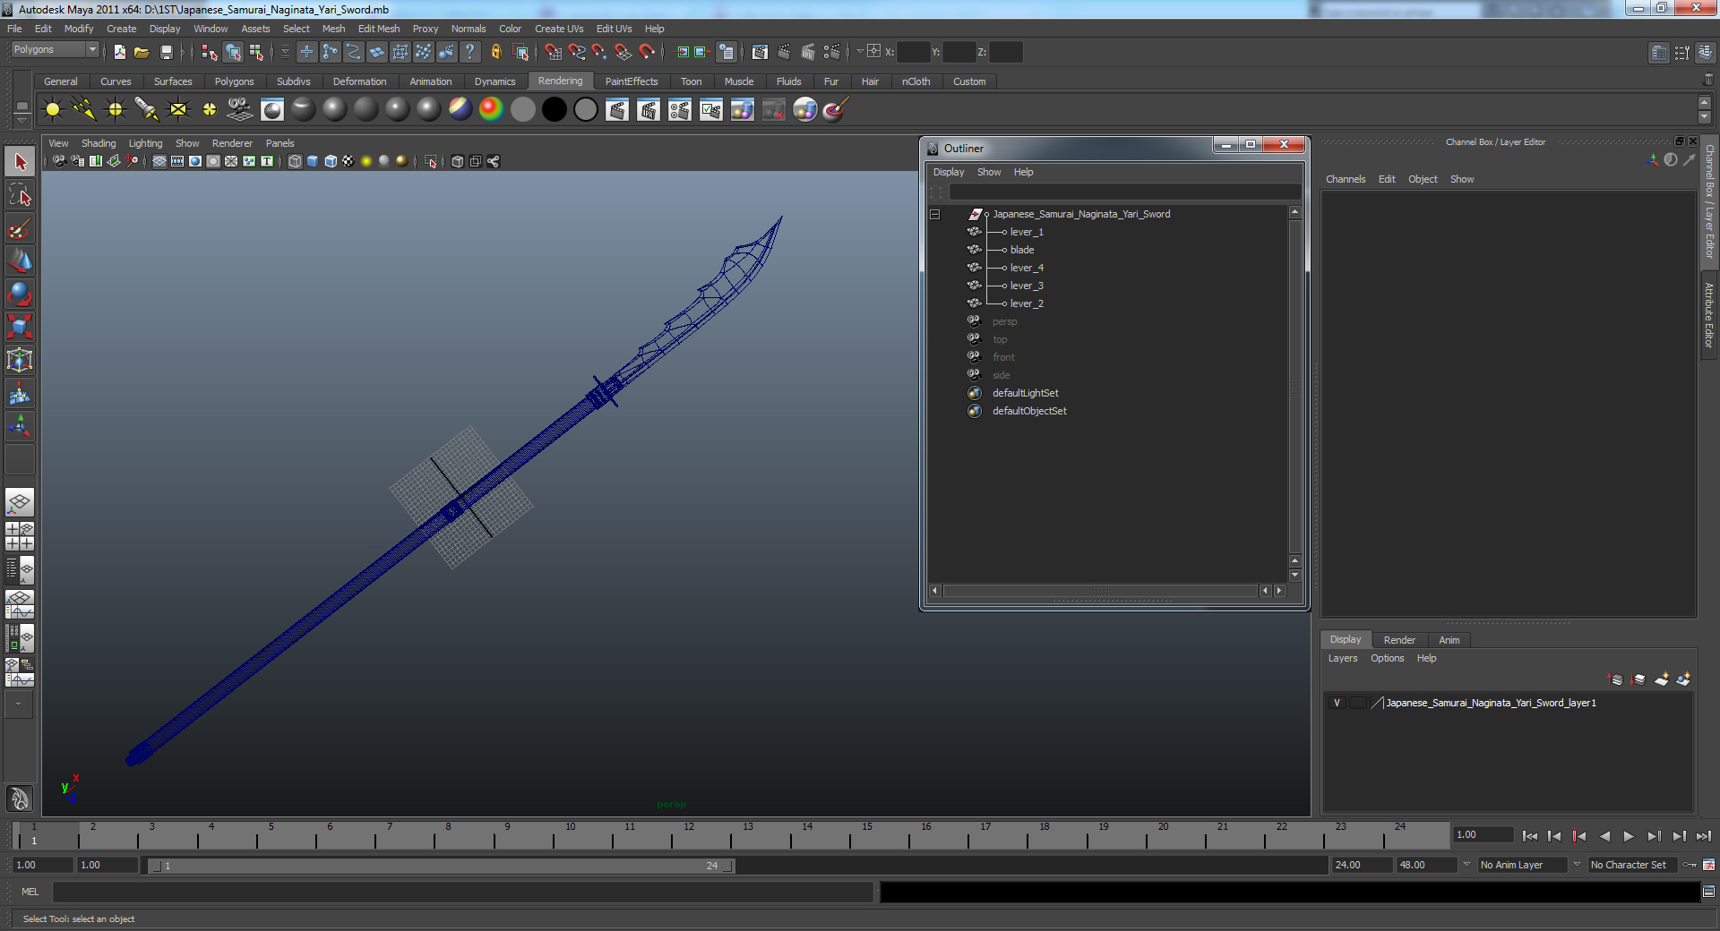This screenshot has height=931, width=1720.
Task: Open Render Settings clapperboard in status line
Action: pos(831,52)
